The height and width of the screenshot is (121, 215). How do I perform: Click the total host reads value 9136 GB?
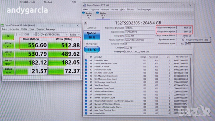click(184, 27)
